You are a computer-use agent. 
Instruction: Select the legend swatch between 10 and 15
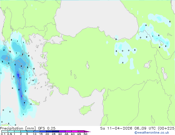[x=37, y=131]
